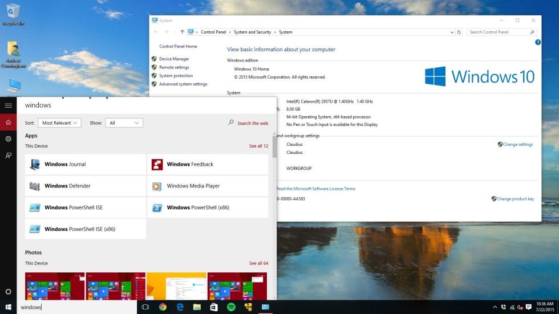
Task: Open first photo thumbnail in results
Action: 55,286
